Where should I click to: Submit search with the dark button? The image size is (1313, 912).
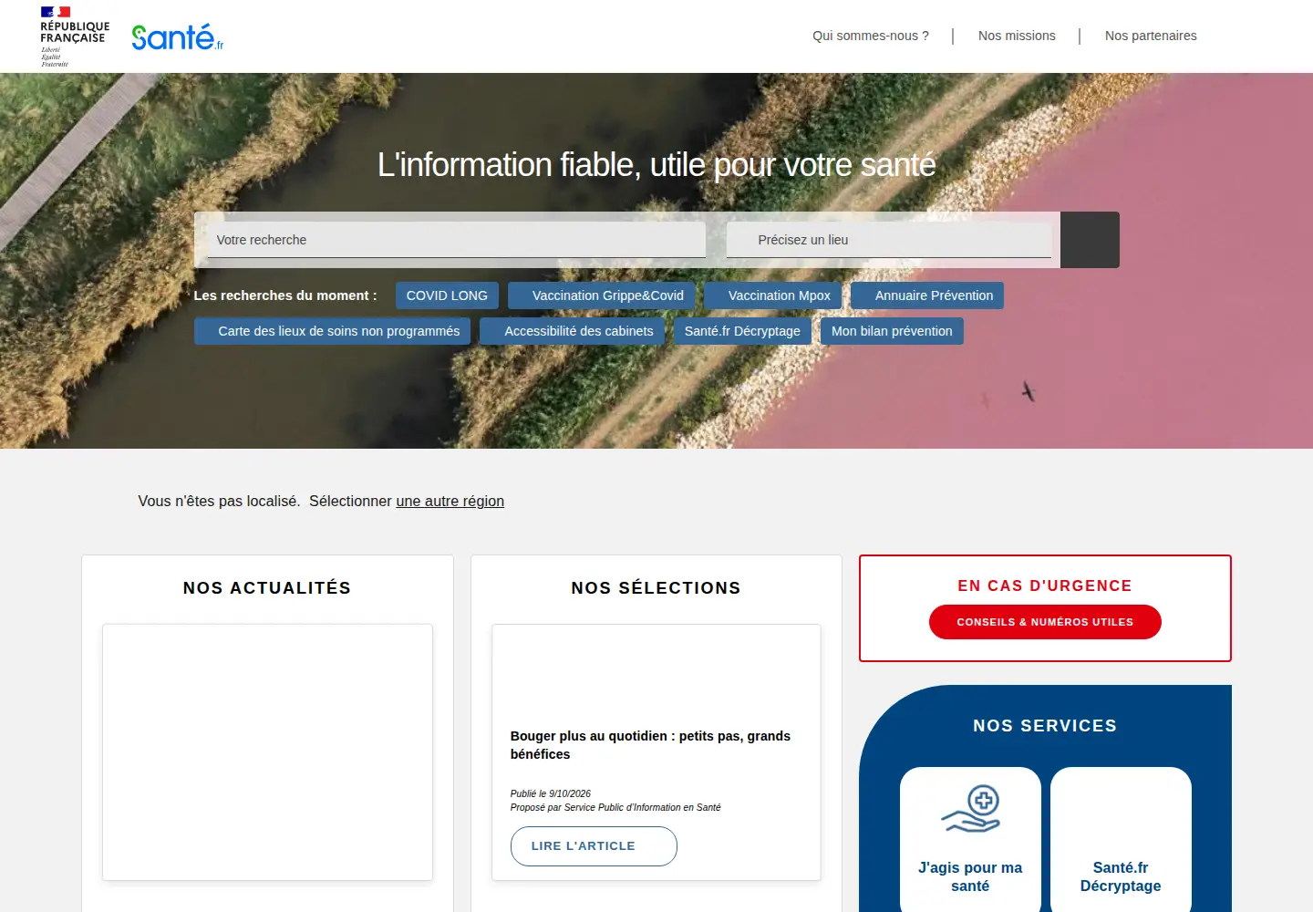(x=1090, y=240)
